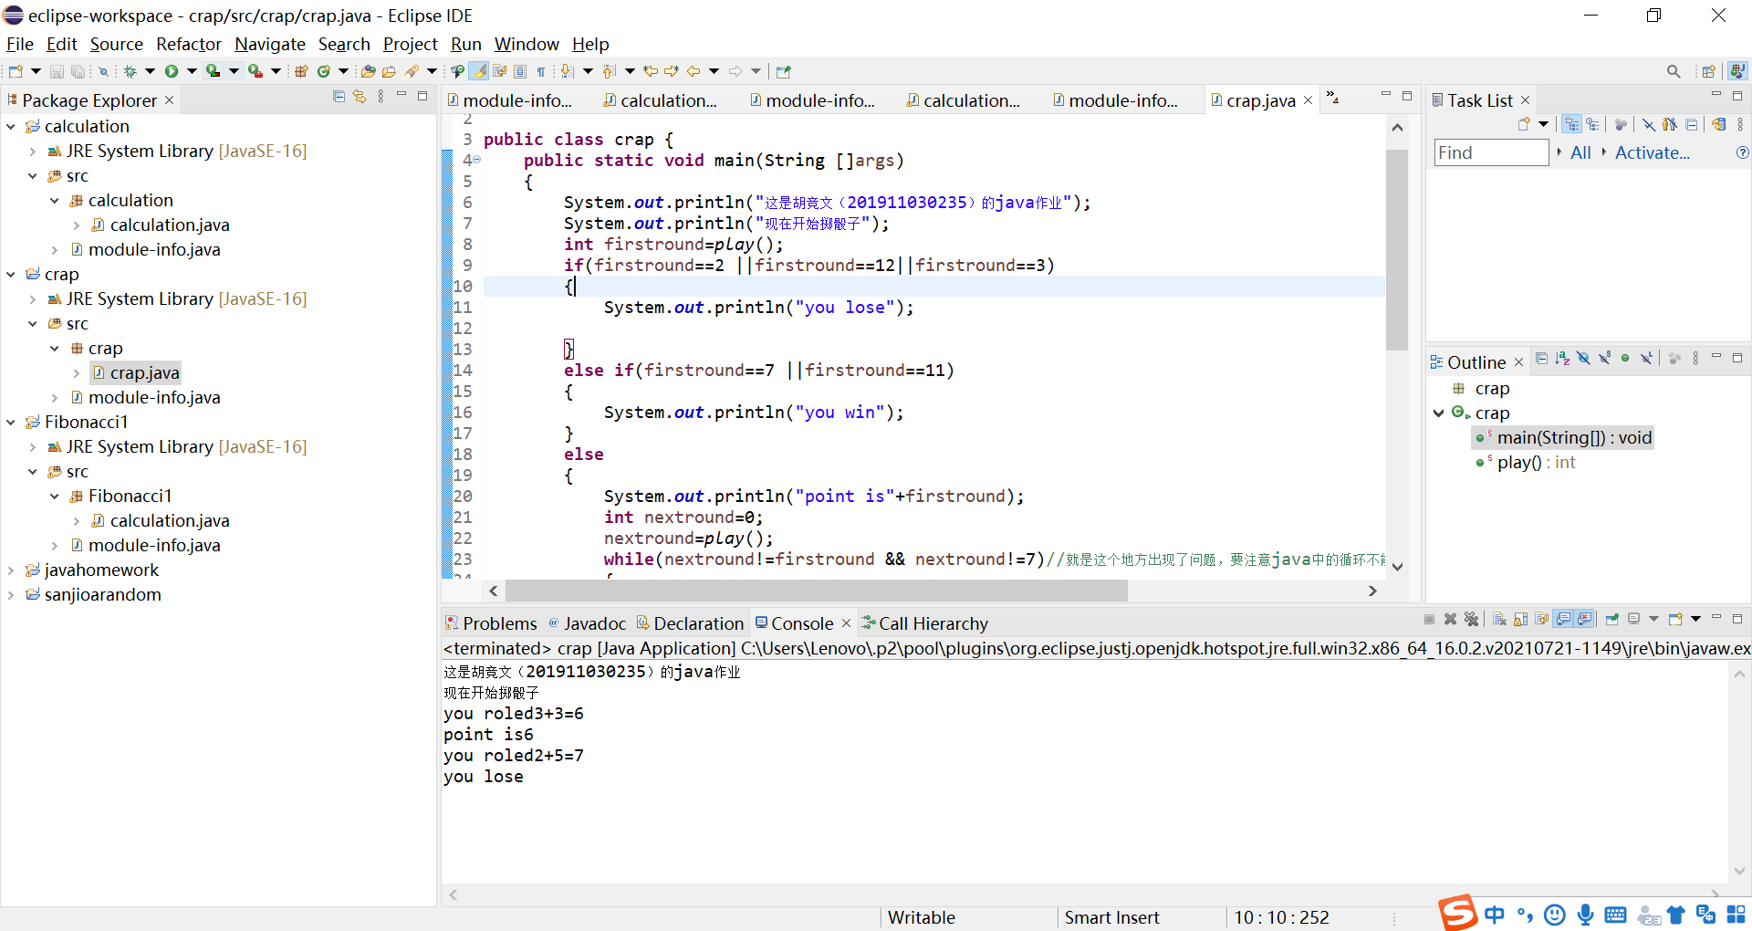The height and width of the screenshot is (931, 1752).
Task: Click Remove All Terminated Launches icon
Action: tap(1471, 619)
